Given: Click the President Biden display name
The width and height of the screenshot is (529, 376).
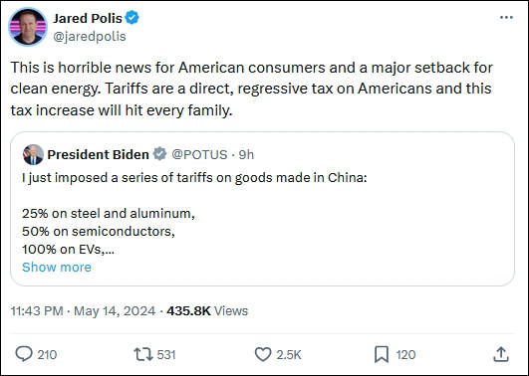Looking at the screenshot, I should coord(99,154).
